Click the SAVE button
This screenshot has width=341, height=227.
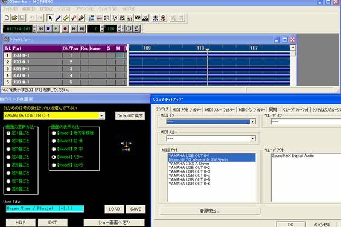click(x=135, y=209)
